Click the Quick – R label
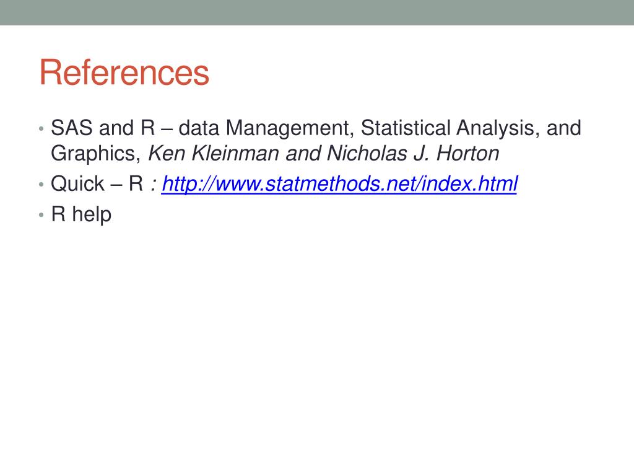This screenshot has height=476, width=634. coord(97,183)
